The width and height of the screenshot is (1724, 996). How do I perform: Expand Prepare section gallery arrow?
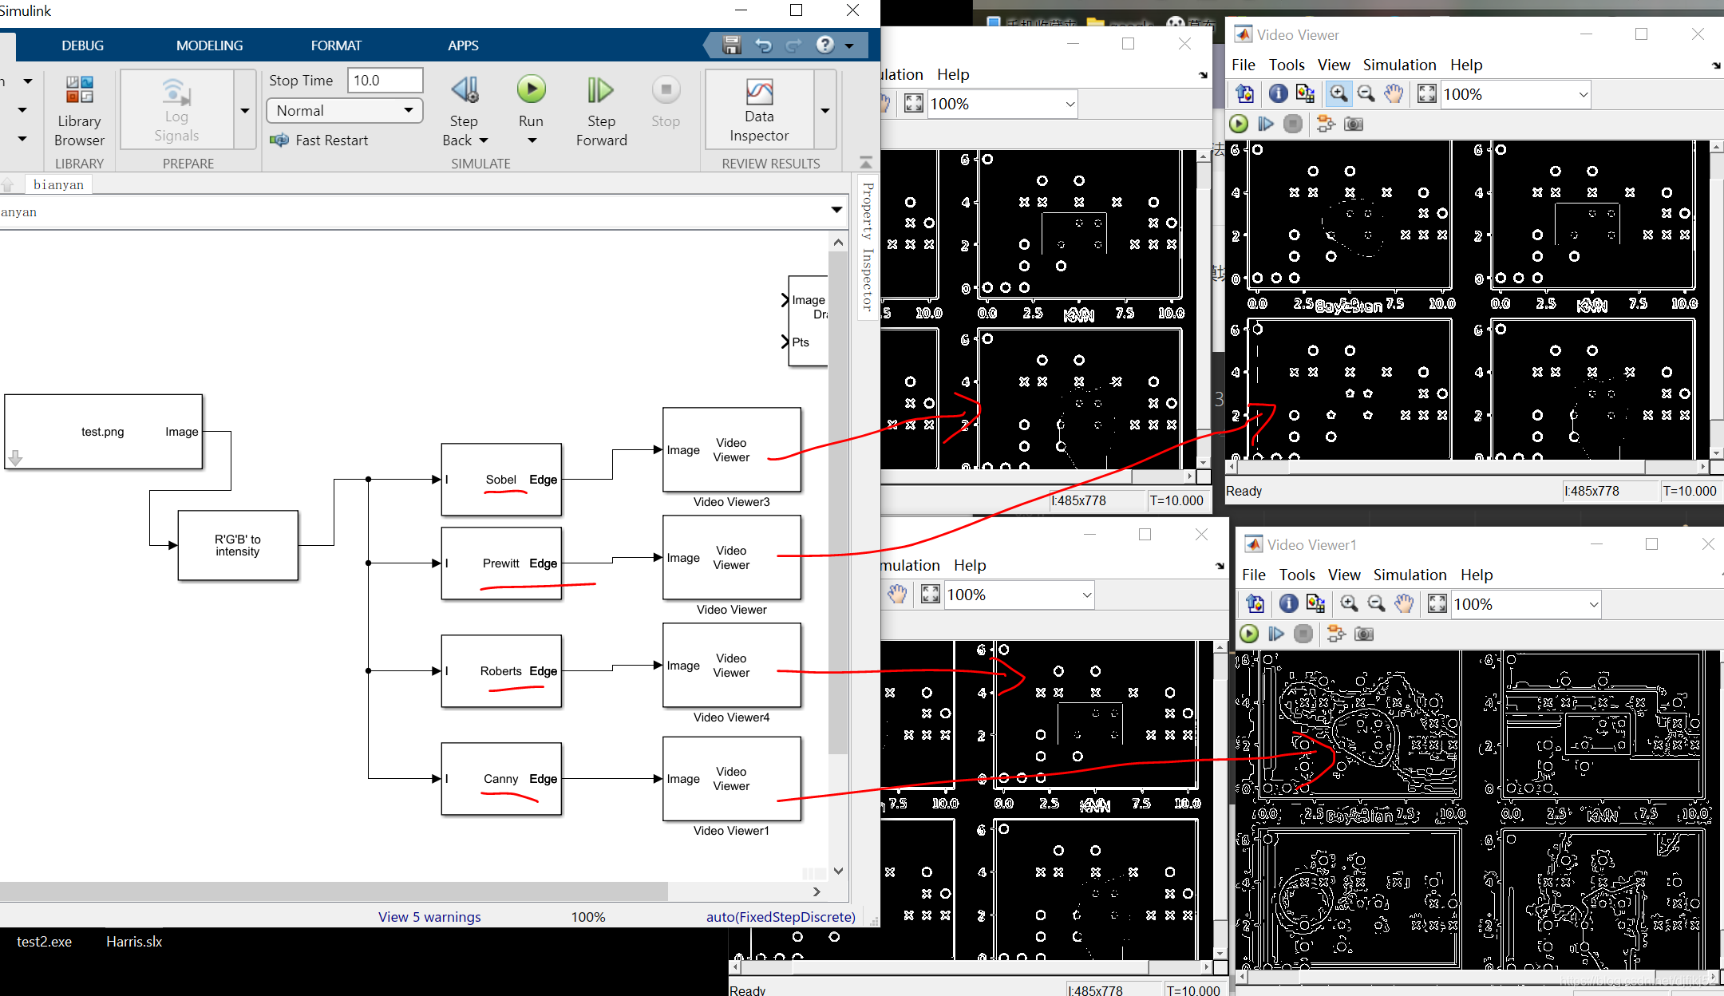(x=245, y=111)
